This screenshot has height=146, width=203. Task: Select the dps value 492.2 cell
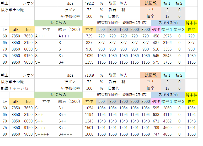pos(89,3)
